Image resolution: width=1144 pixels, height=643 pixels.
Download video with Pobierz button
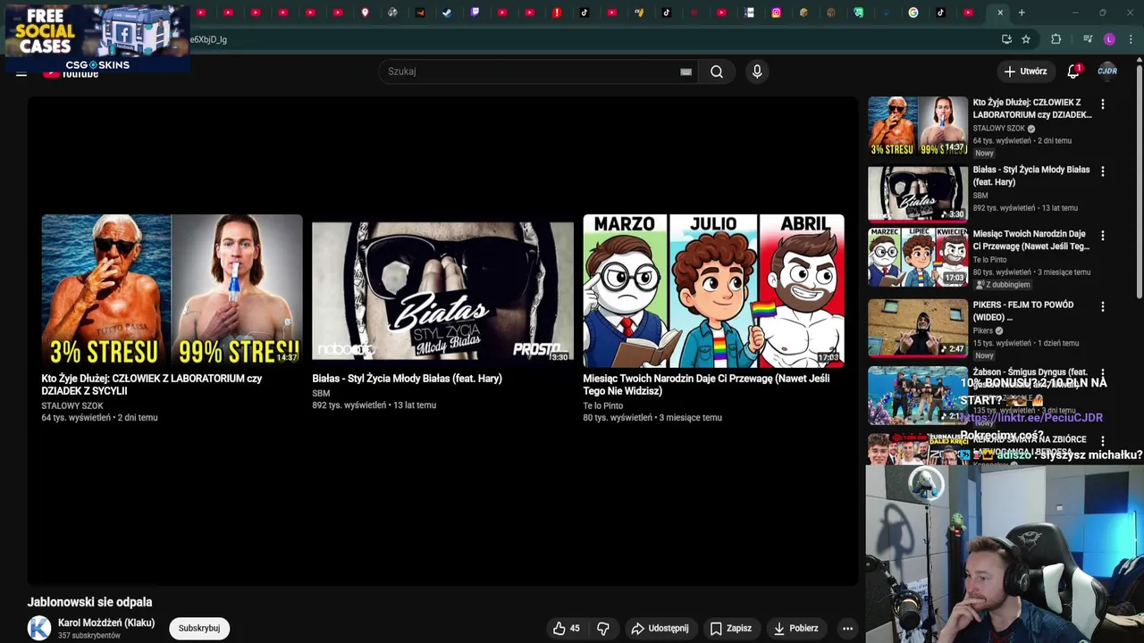(795, 628)
